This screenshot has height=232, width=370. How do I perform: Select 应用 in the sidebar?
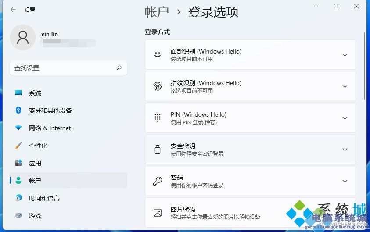pos(68,163)
